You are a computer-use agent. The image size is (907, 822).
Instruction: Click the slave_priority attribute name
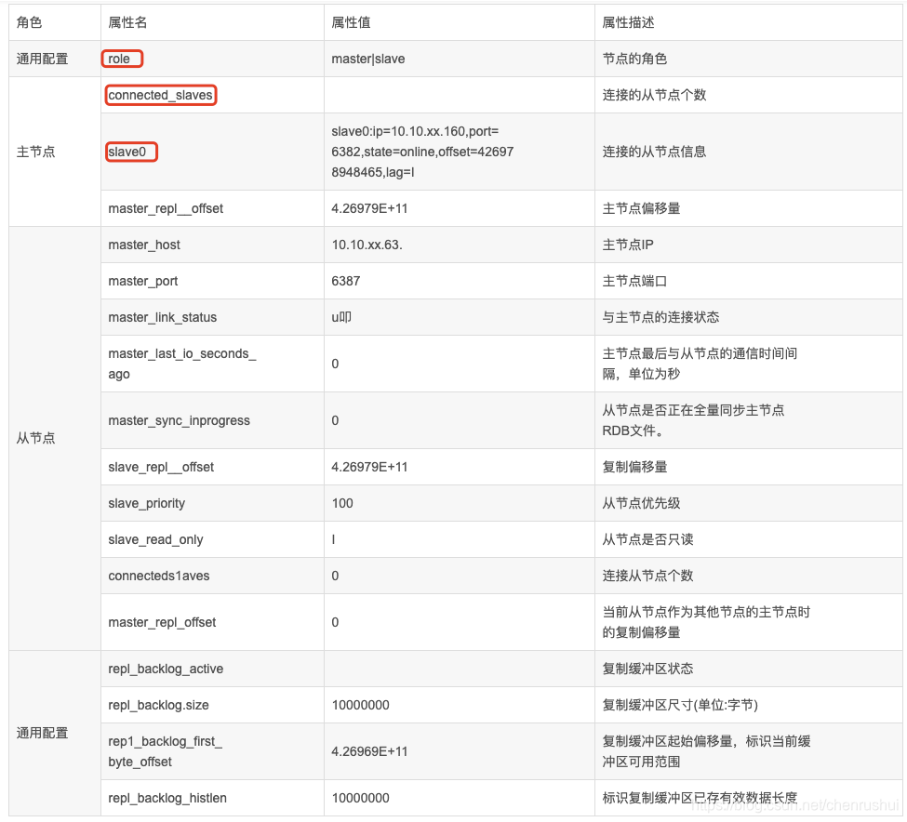(146, 503)
